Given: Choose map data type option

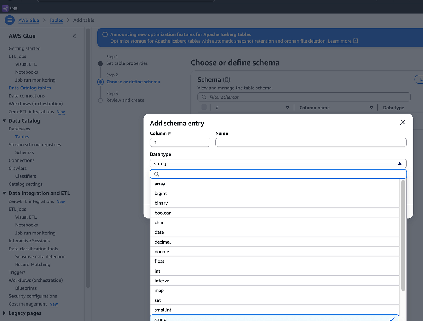Looking at the screenshot, I should (275, 291).
